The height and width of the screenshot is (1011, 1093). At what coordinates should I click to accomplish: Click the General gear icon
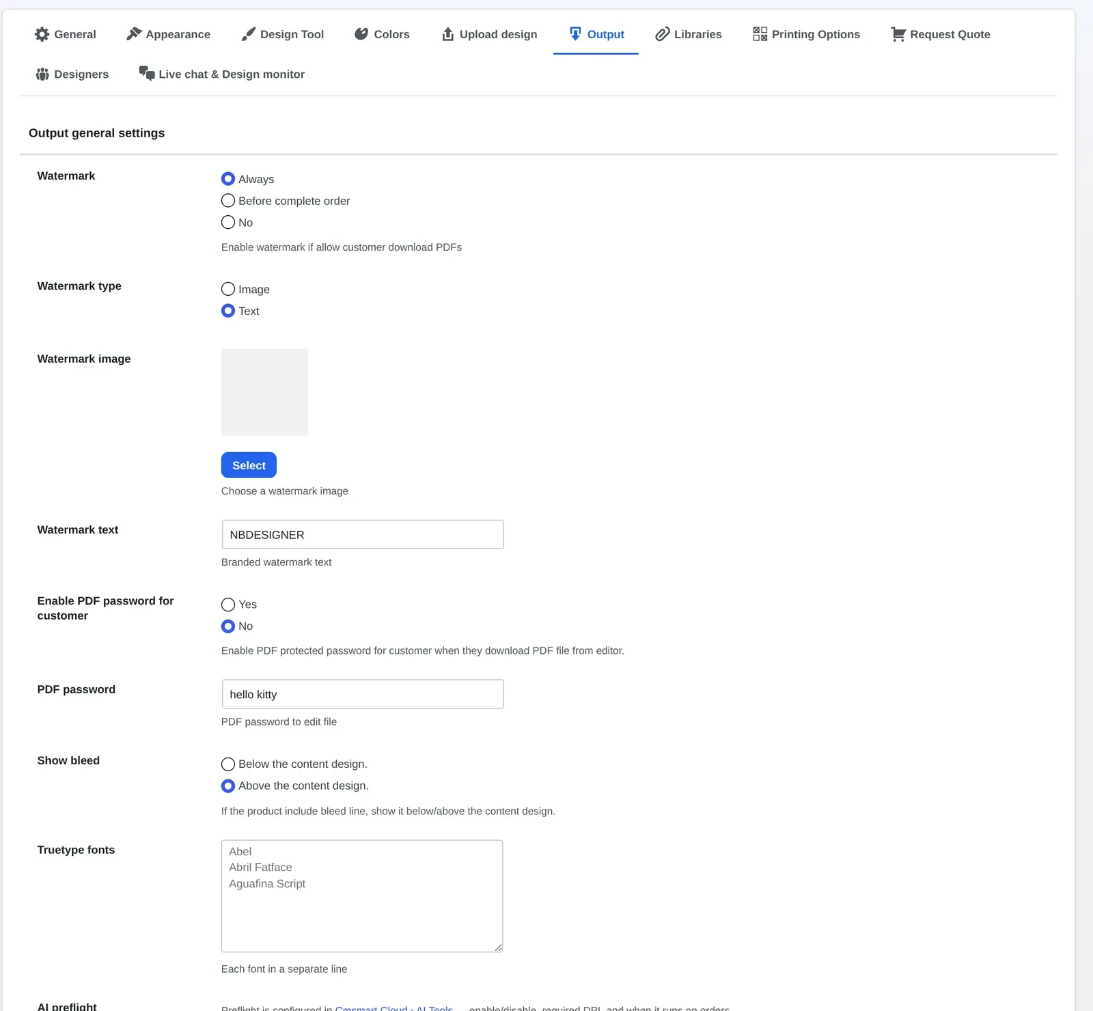coord(42,34)
